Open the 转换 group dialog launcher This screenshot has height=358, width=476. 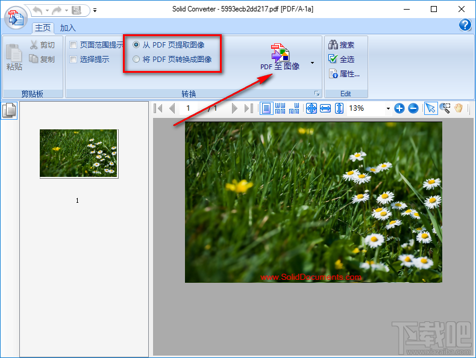(x=317, y=94)
